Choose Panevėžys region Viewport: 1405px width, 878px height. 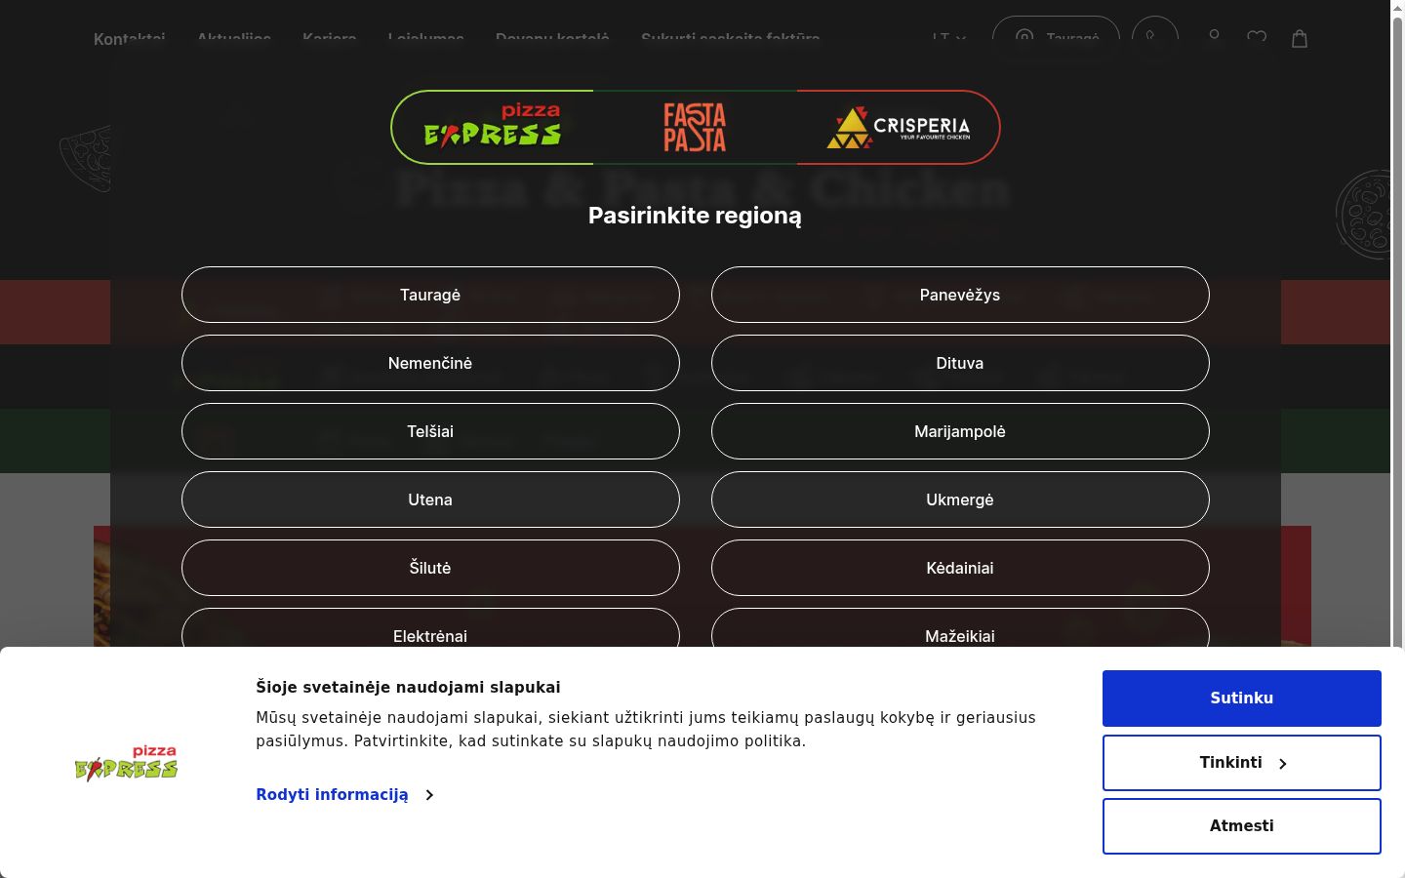coord(960,295)
